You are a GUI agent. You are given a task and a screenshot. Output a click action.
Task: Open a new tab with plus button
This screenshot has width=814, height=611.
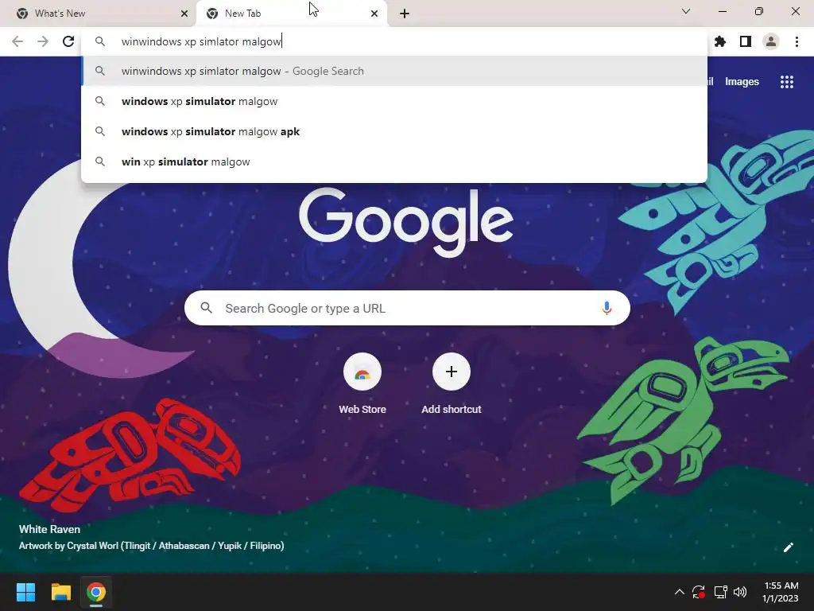point(405,14)
